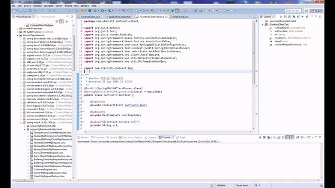Select hibernate-validator jar in Project Explorer
Viewport: 335px width, 188px height.
[43, 99]
